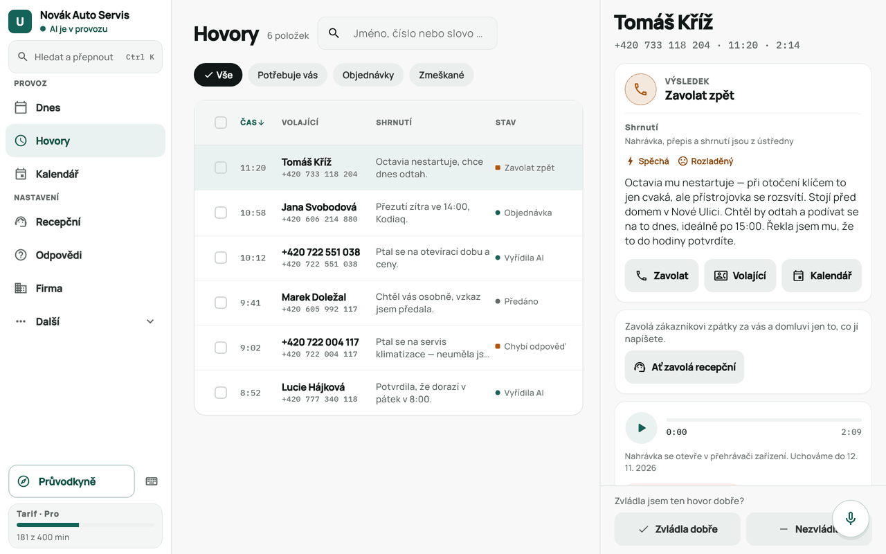The image size is (886, 554).
Task: Sort calls by the ČAS column
Action: point(252,123)
